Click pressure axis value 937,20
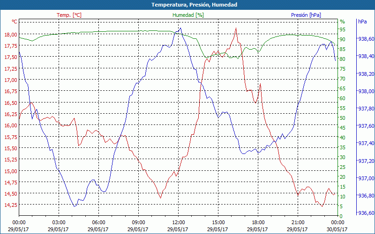The width and height of the screenshot is (375, 234). [x=365, y=161]
